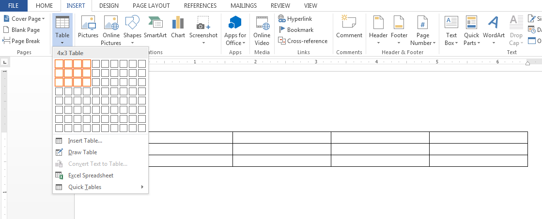Screen dimensions: 542x219
Task: Select Draw Table menu entry
Action: pyautogui.click(x=82, y=152)
